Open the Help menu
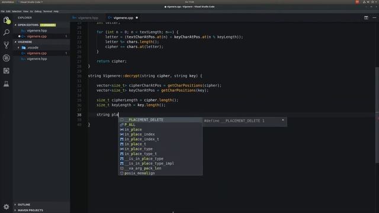Image resolution: width=379 pixels, height=213 pixels. point(56,11)
